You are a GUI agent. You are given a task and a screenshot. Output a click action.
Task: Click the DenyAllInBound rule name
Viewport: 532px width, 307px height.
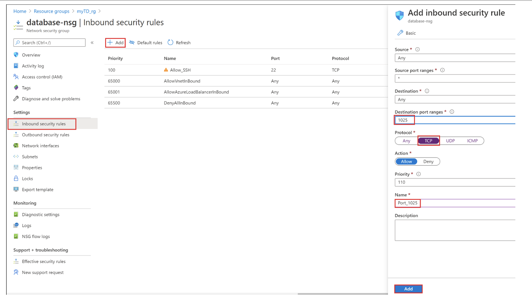(180, 103)
